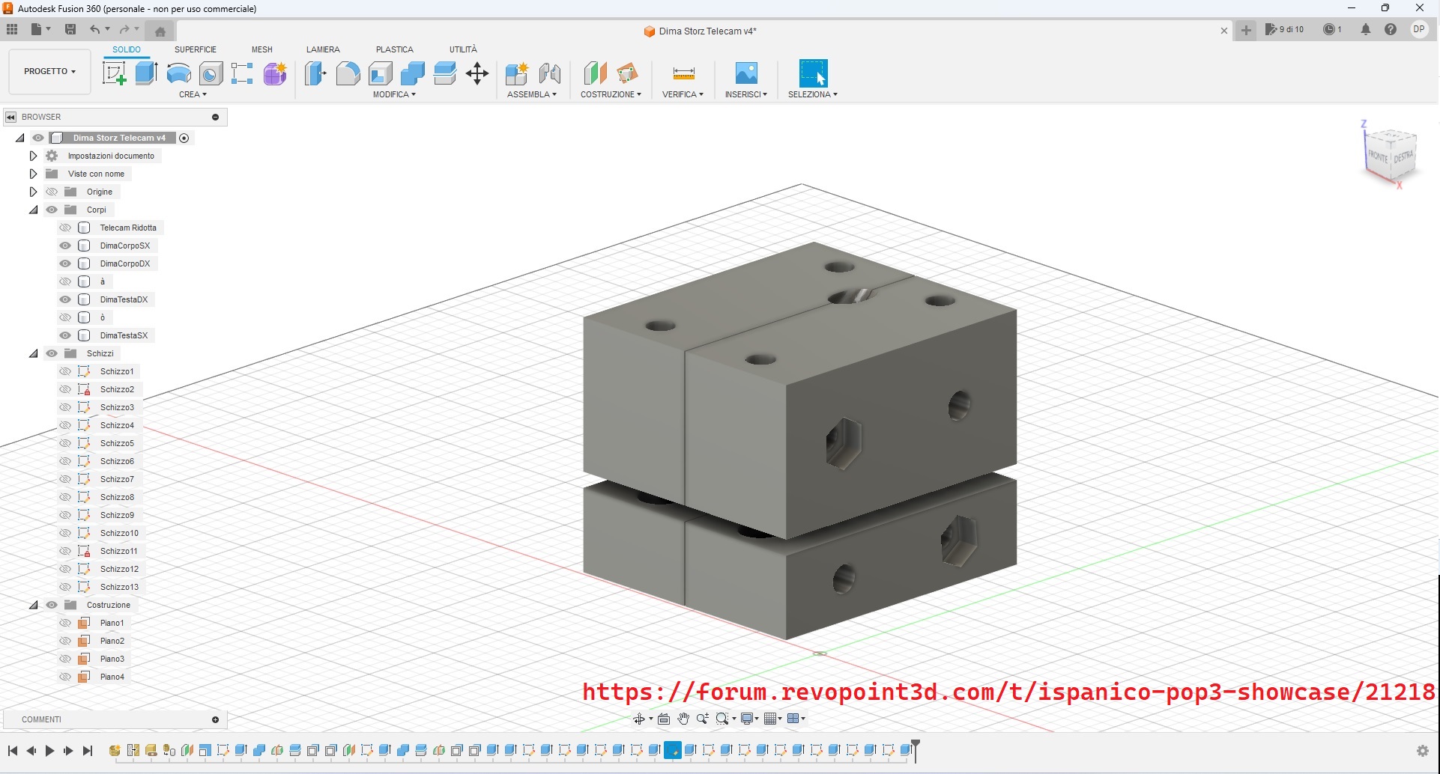
Task: Click the Select tool icon
Action: 813,73
